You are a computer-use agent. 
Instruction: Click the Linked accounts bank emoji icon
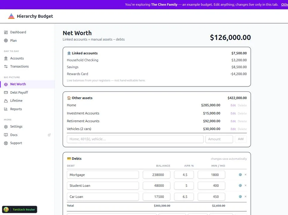(69, 53)
